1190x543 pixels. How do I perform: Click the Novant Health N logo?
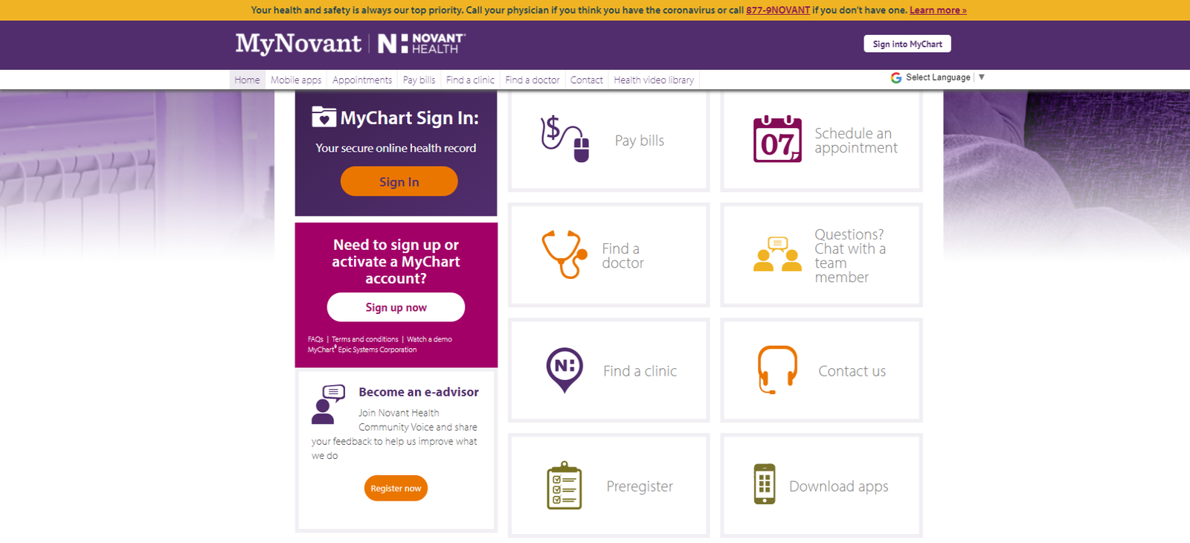(x=422, y=44)
